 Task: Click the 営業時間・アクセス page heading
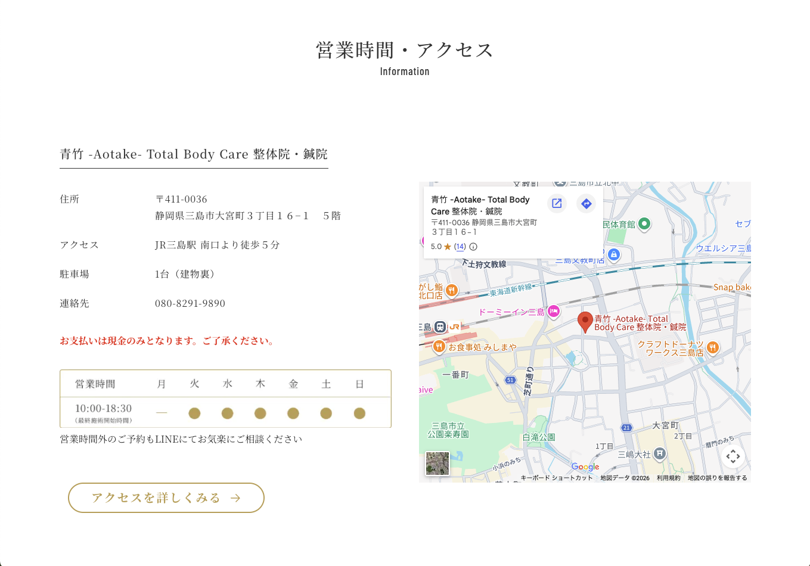(405, 50)
